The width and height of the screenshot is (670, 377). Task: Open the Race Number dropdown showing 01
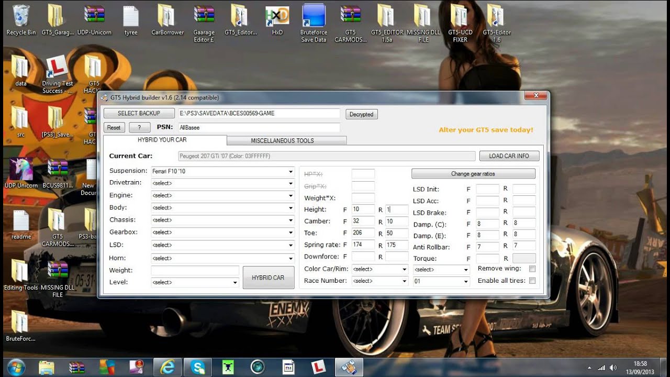[441, 281]
